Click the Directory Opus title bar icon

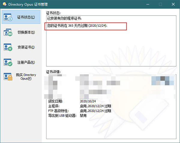tap(5, 4)
